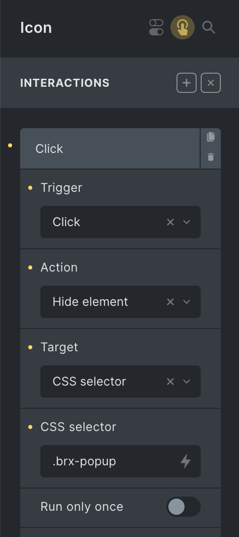Clear the Target CSS selector choice

[170, 382]
